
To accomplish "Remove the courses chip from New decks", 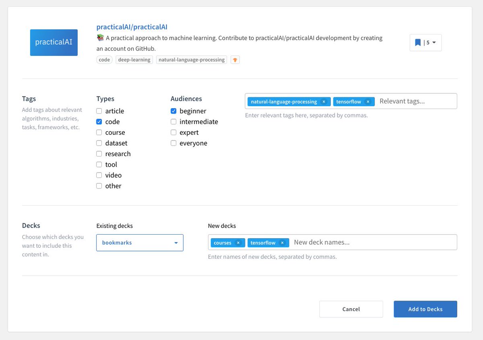I will click(238, 243).
